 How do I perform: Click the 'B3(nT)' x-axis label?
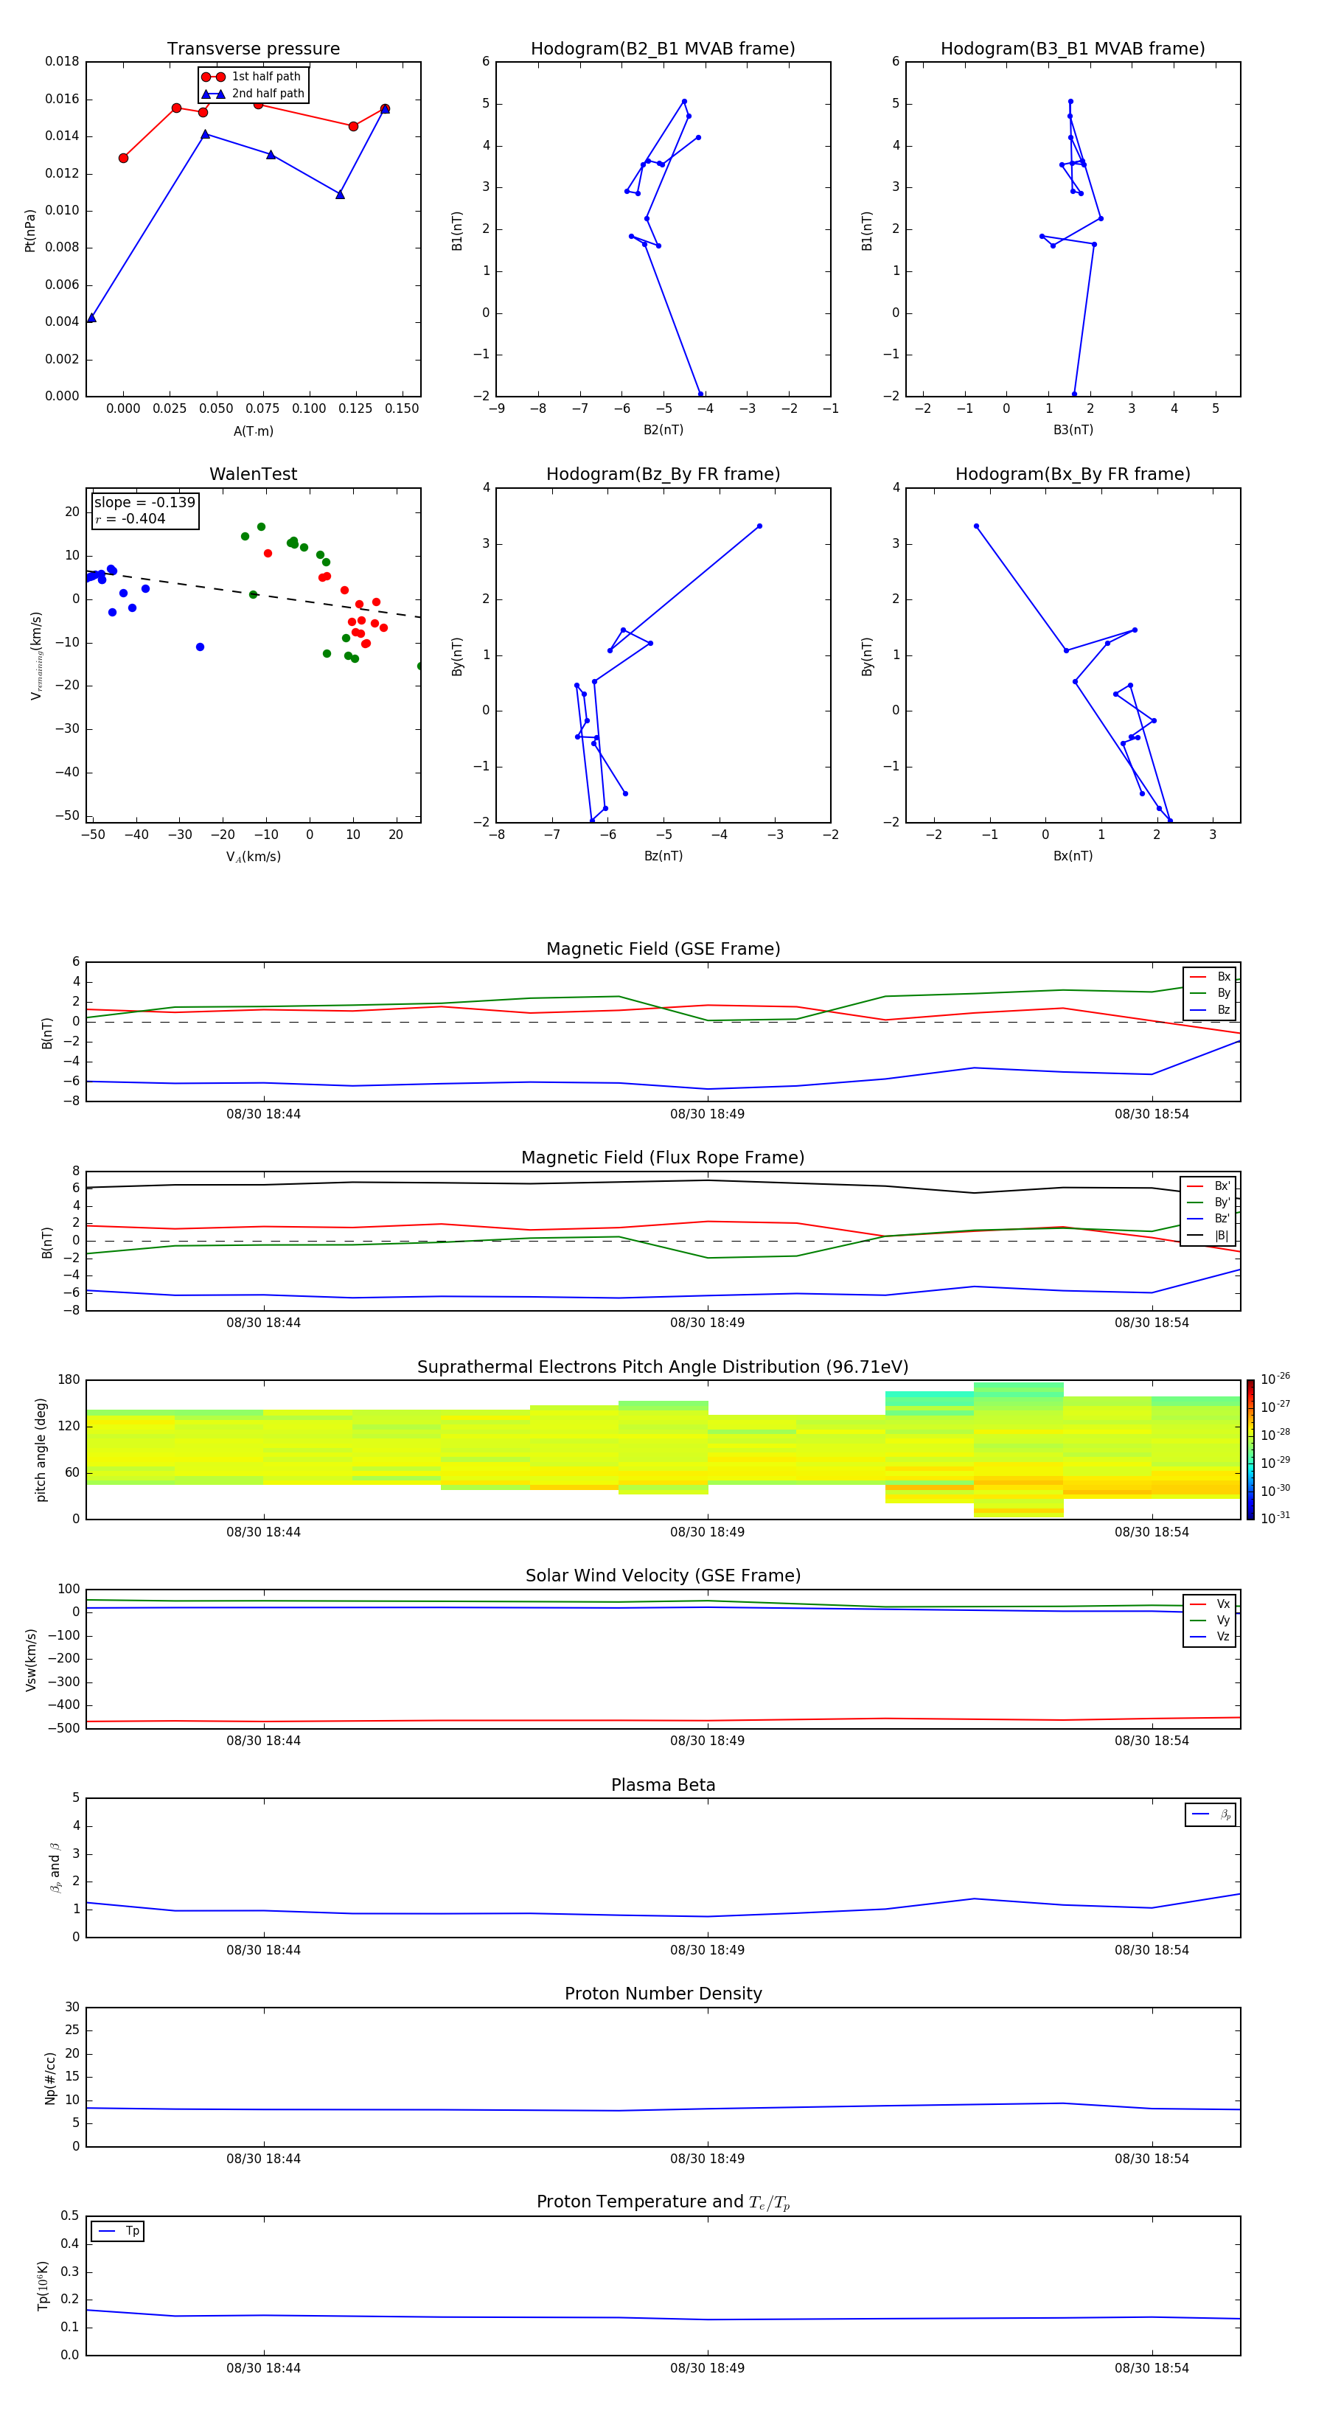click(1073, 430)
